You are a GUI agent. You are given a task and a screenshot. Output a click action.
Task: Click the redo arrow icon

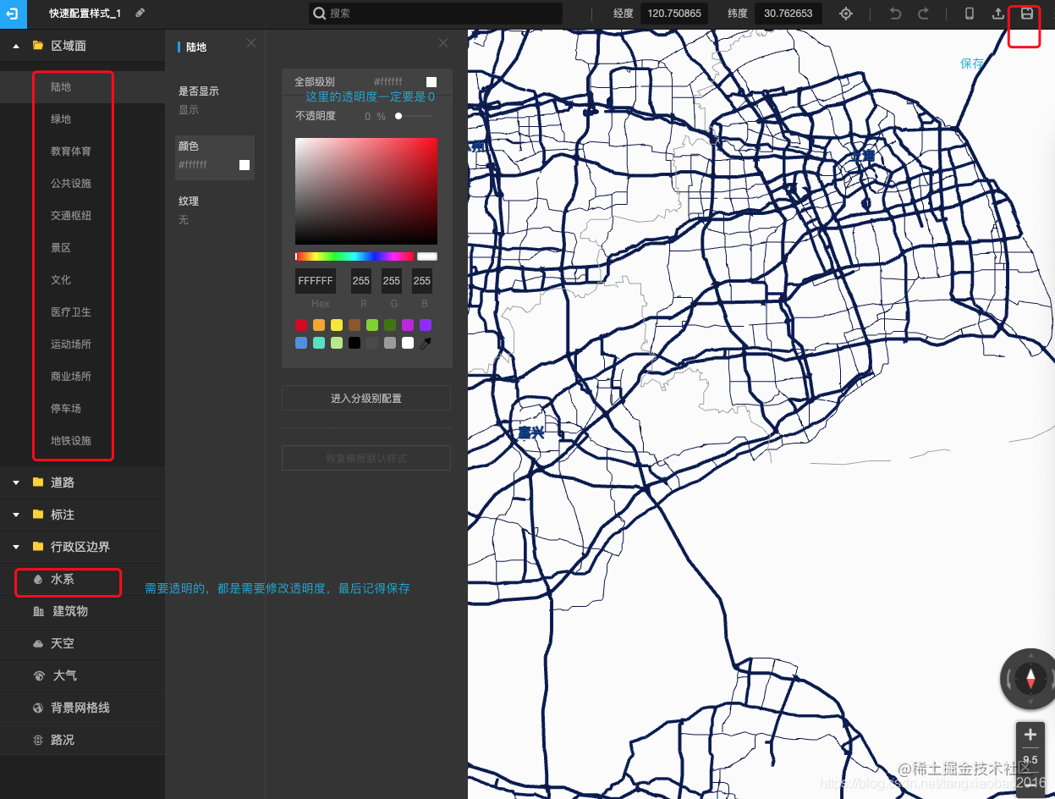923,14
